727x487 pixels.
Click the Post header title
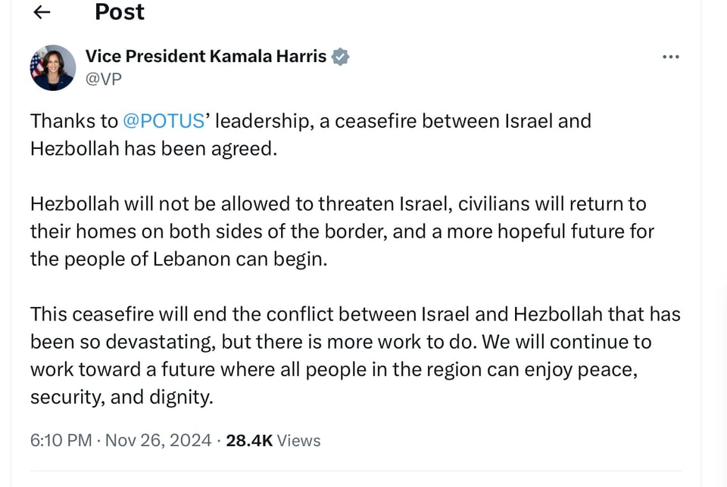pos(119,11)
